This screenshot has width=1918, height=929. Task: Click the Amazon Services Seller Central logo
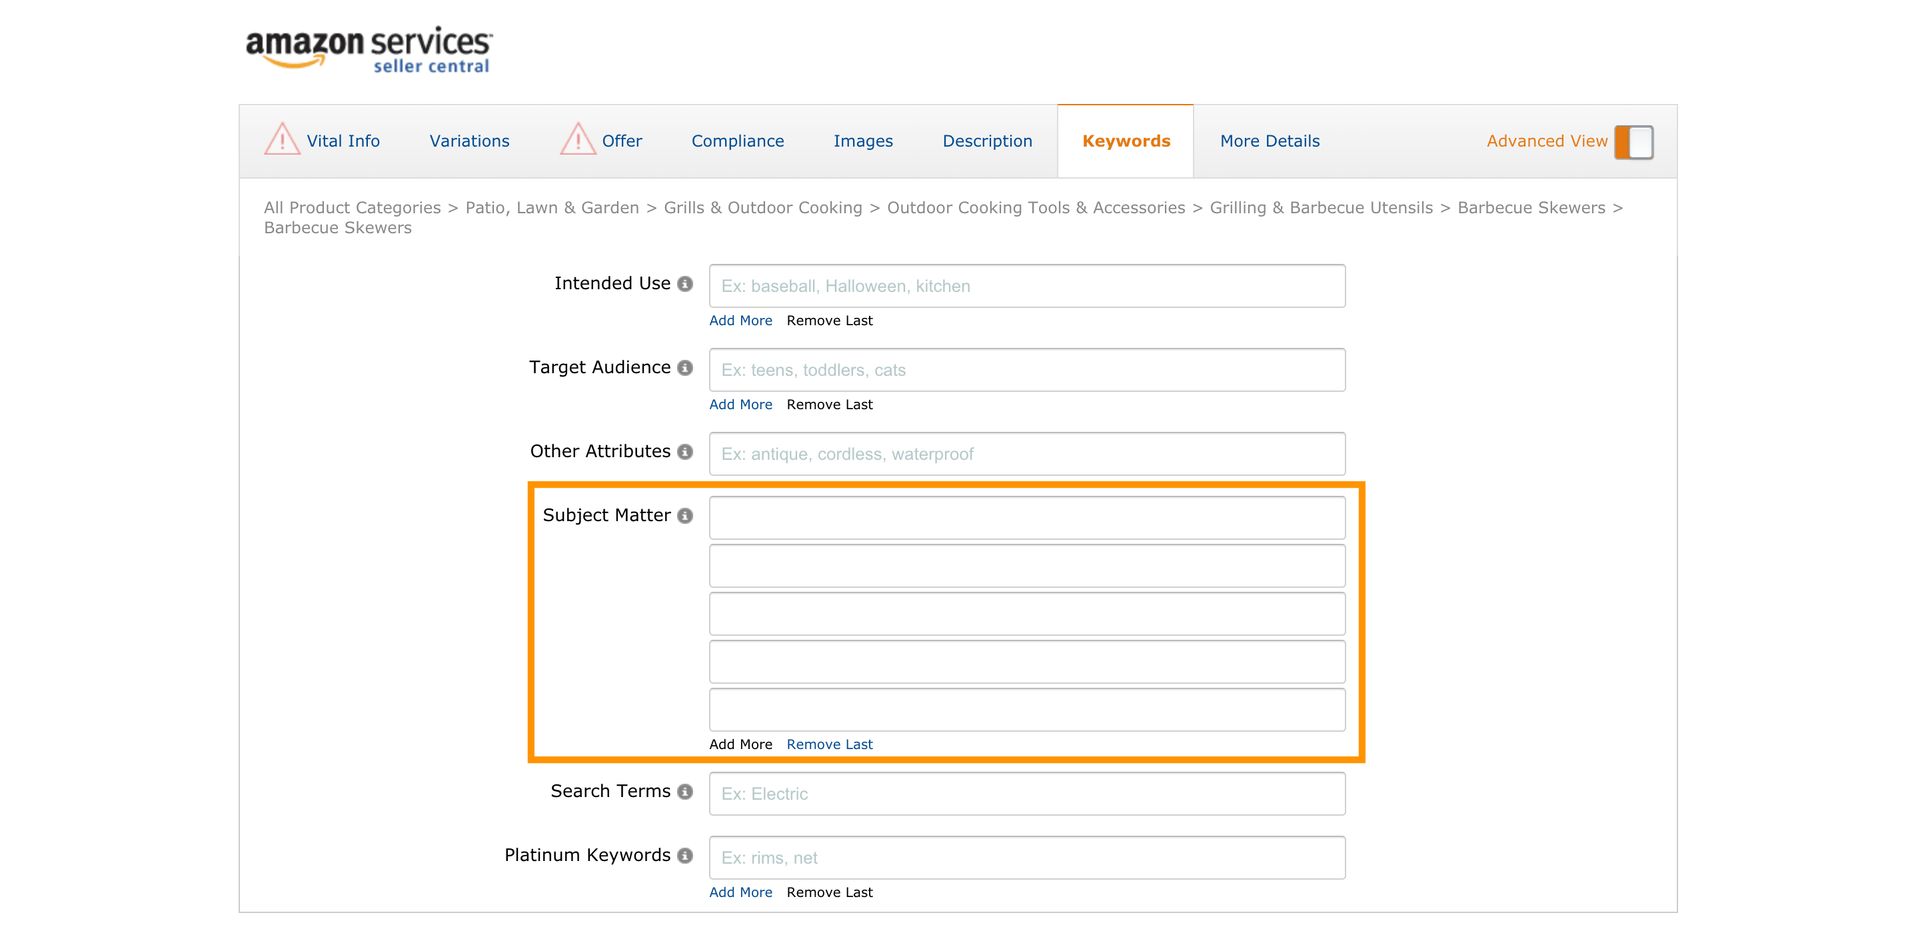pyautogui.click(x=369, y=50)
